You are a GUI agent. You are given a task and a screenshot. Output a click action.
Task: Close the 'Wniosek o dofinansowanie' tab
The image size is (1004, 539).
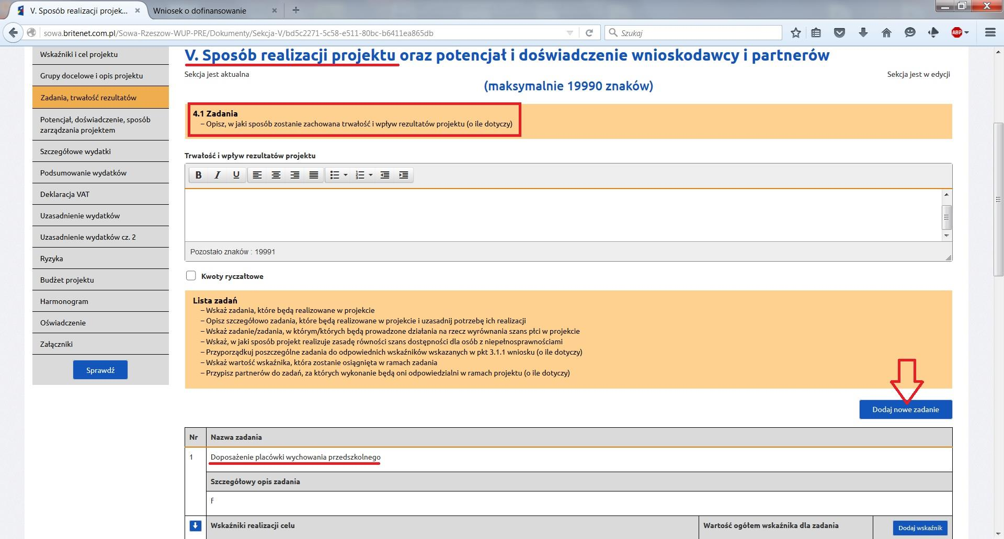(x=276, y=10)
